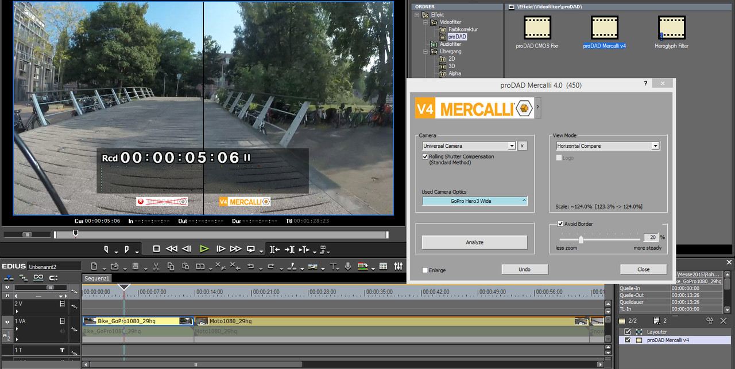
Task: Paste at cursor with the paste icon
Action: [x=185, y=266]
